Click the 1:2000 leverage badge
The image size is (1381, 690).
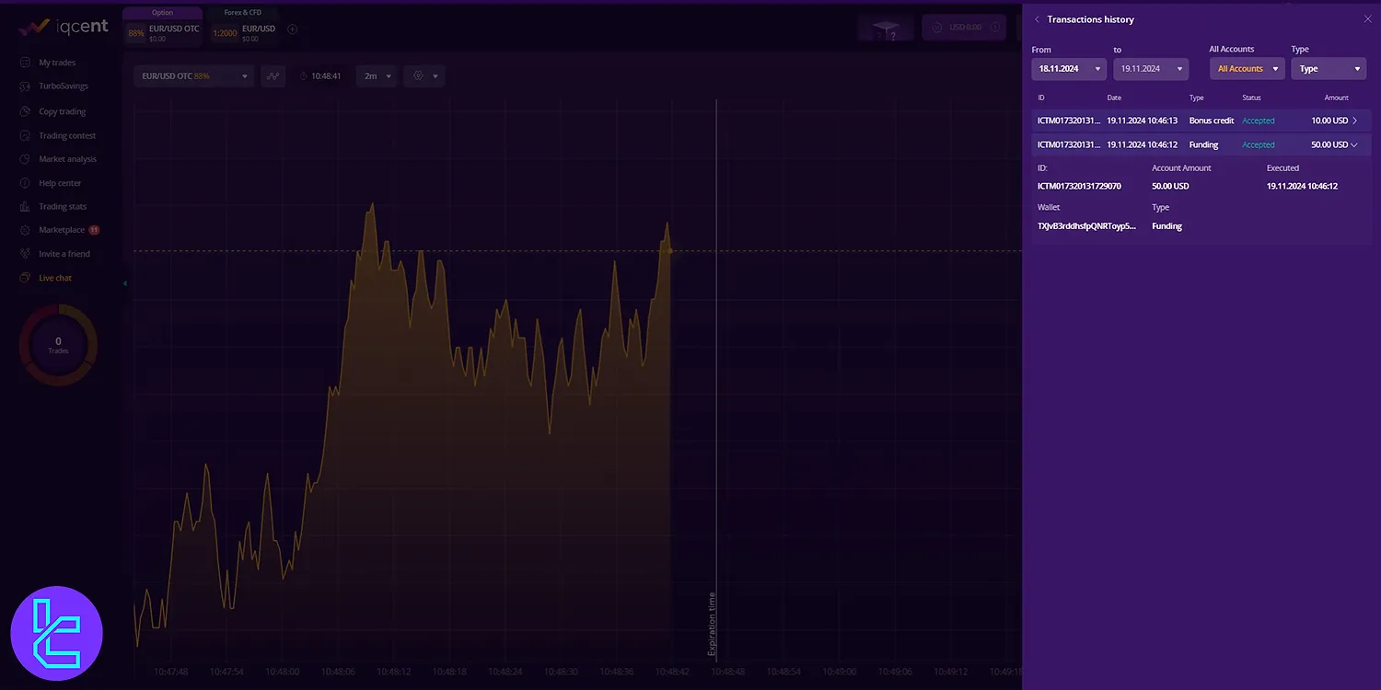(225, 33)
